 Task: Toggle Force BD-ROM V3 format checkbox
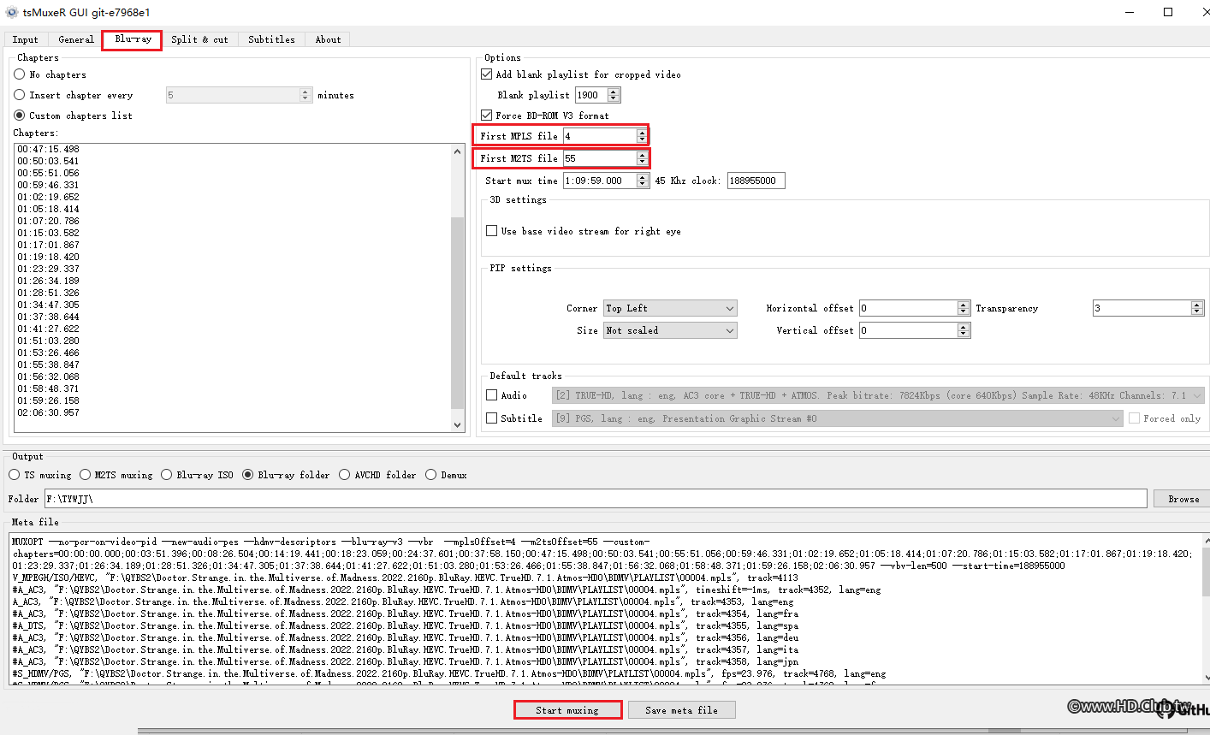click(546, 116)
